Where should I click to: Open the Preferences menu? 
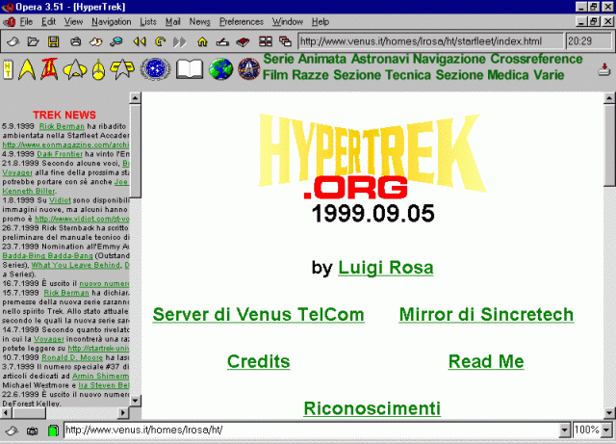click(x=242, y=21)
